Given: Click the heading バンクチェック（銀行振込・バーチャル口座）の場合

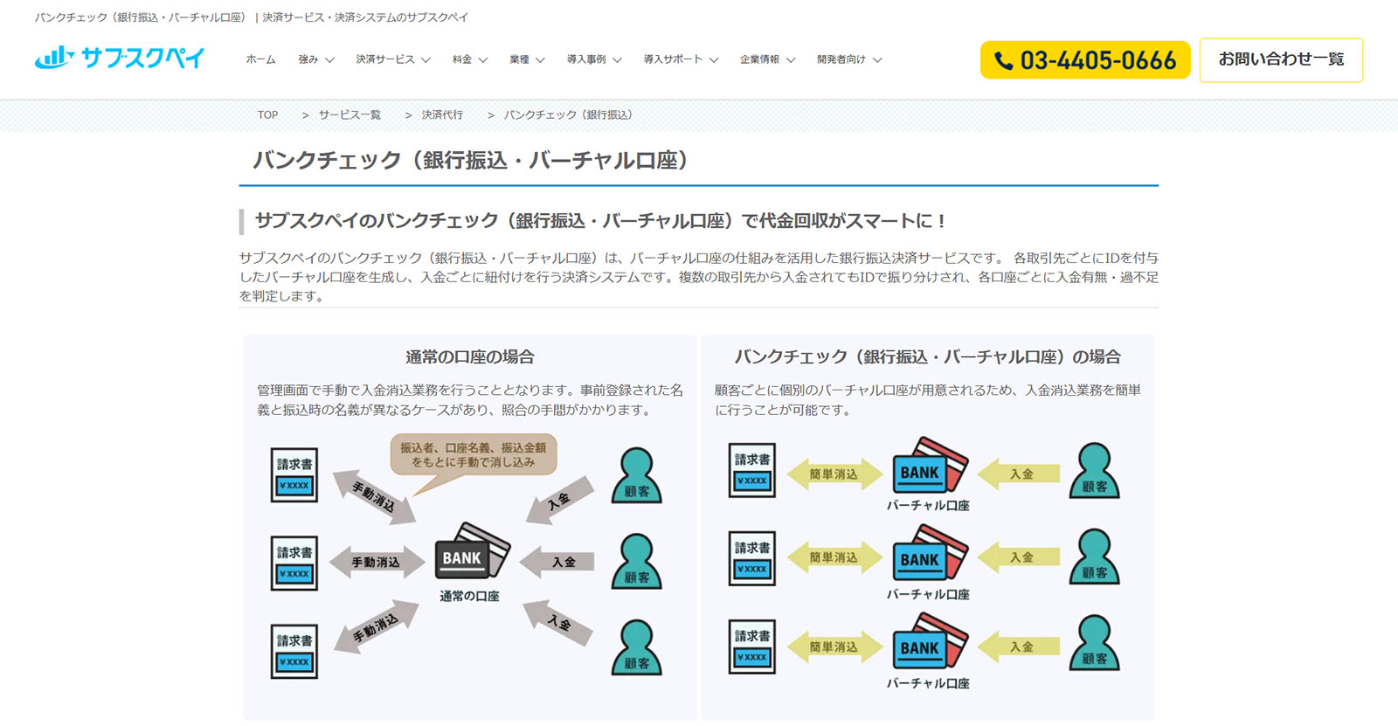Looking at the screenshot, I should click(x=927, y=356).
